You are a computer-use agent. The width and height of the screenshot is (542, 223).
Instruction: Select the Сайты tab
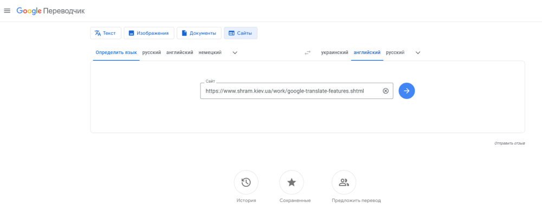(x=241, y=33)
